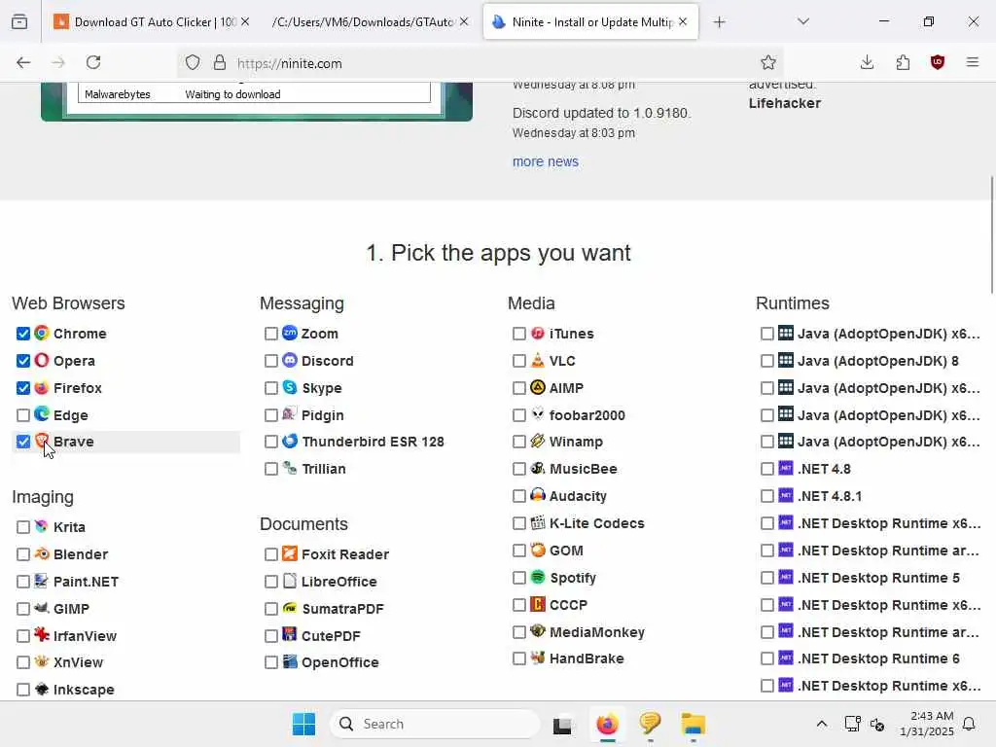
Task: Check the LibreOffice checkbox
Action: tap(271, 582)
